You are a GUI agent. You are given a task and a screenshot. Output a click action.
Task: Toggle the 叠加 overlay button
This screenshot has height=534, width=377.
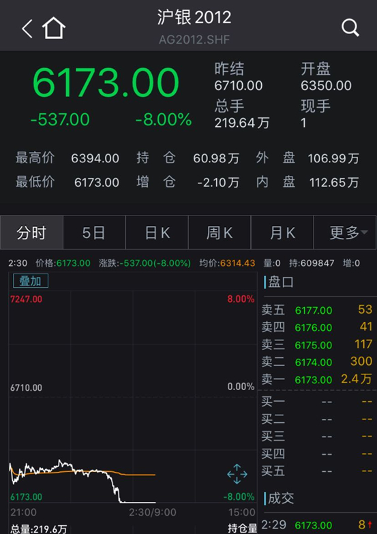pos(30,281)
